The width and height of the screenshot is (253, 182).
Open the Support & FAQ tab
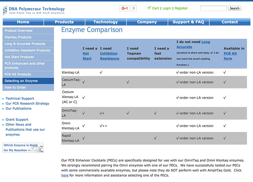click(188, 22)
